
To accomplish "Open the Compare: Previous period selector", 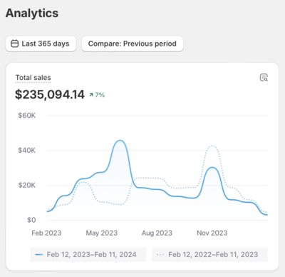I will pos(133,44).
